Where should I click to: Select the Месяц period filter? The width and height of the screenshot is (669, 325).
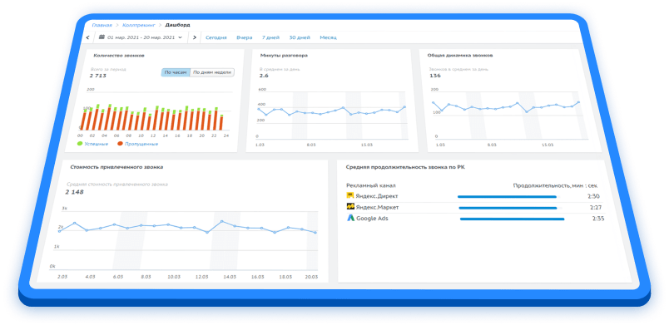(x=329, y=37)
